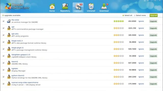Viewport: 163px width, 91px height.
Task: Click the apt package star rating
Action: (119, 28)
